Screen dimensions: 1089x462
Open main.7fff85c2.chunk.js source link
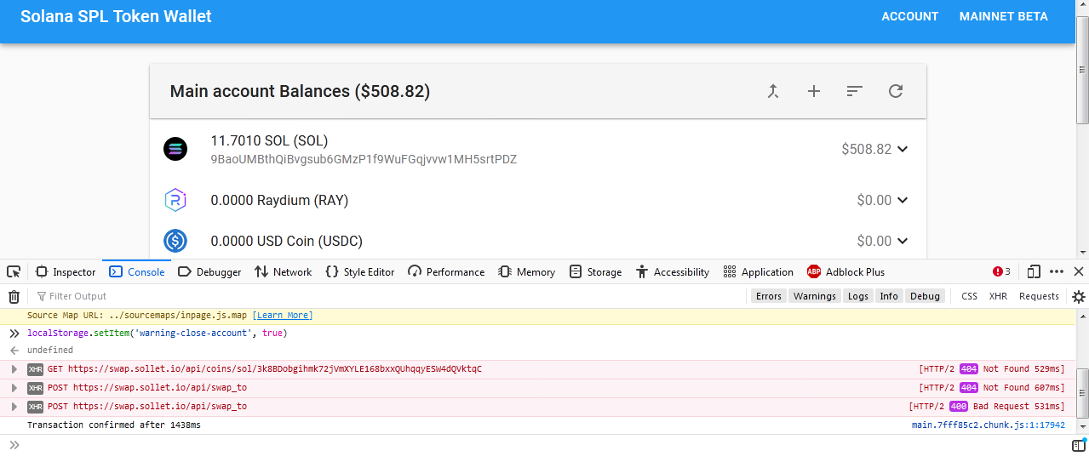[988, 425]
